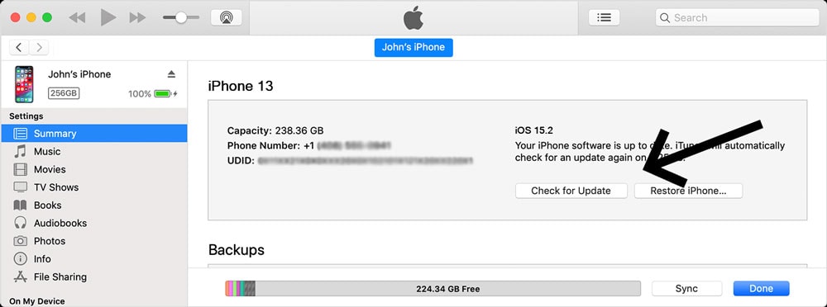Click the iOS 15.2 version label
Image resolution: width=827 pixels, height=307 pixels.
click(533, 130)
